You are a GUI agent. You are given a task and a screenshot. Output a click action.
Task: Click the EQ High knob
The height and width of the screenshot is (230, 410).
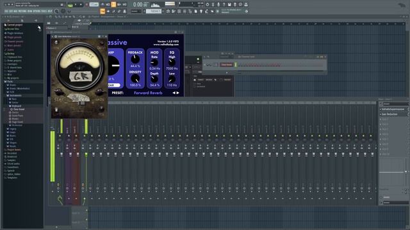tap(172, 63)
